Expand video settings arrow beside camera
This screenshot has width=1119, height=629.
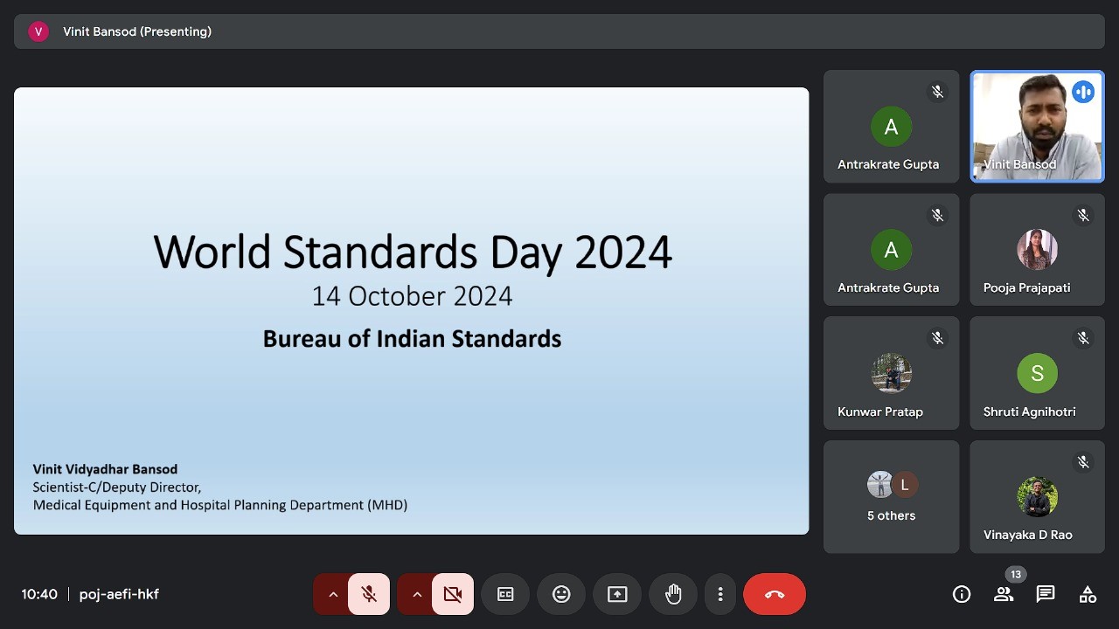(x=416, y=594)
